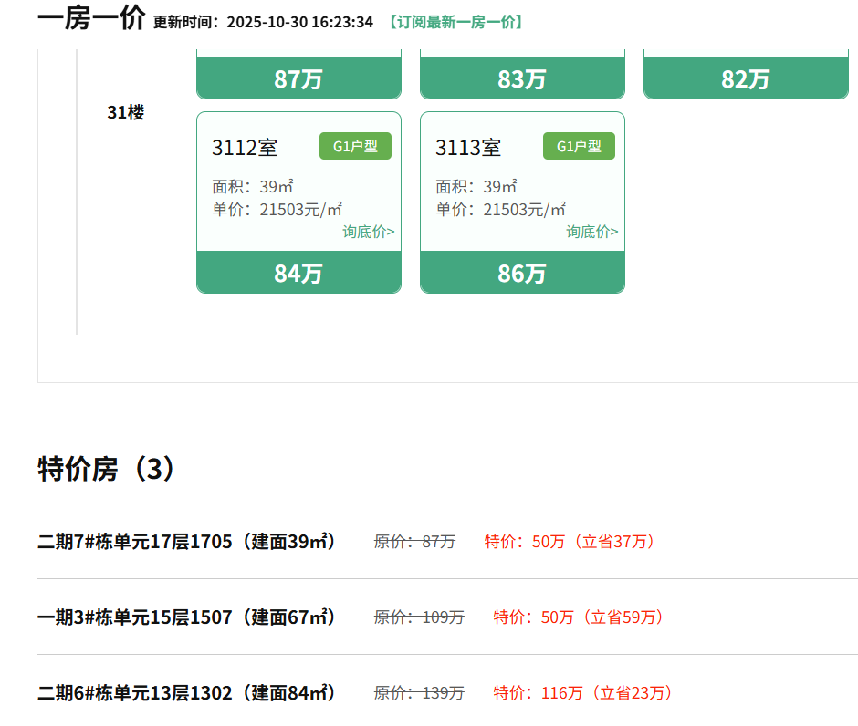Open the 二期6#栋 1302 special listing
Image resolution: width=858 pixels, height=726 pixels.
(186, 692)
